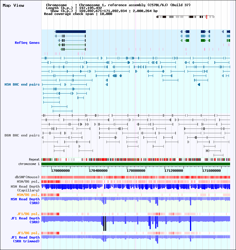Open JF1 Read Depth (SRA trimmed) label
The height and width of the screenshot is (250, 236).
click(25, 239)
